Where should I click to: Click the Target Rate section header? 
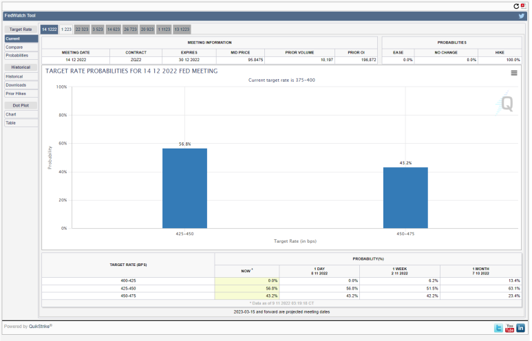pos(21,30)
